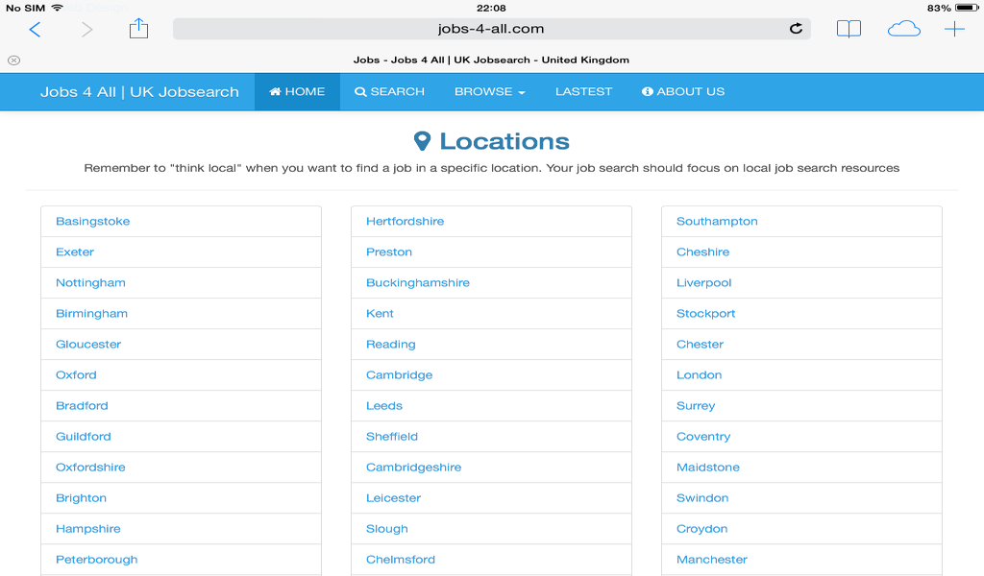Screen dimensions: 984x576
Task: Expand the Browse dropdown menu
Action: pos(489,91)
